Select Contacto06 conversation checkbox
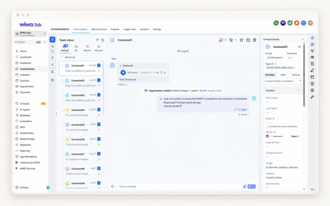This screenshot has height=206, width=330. pos(63,139)
